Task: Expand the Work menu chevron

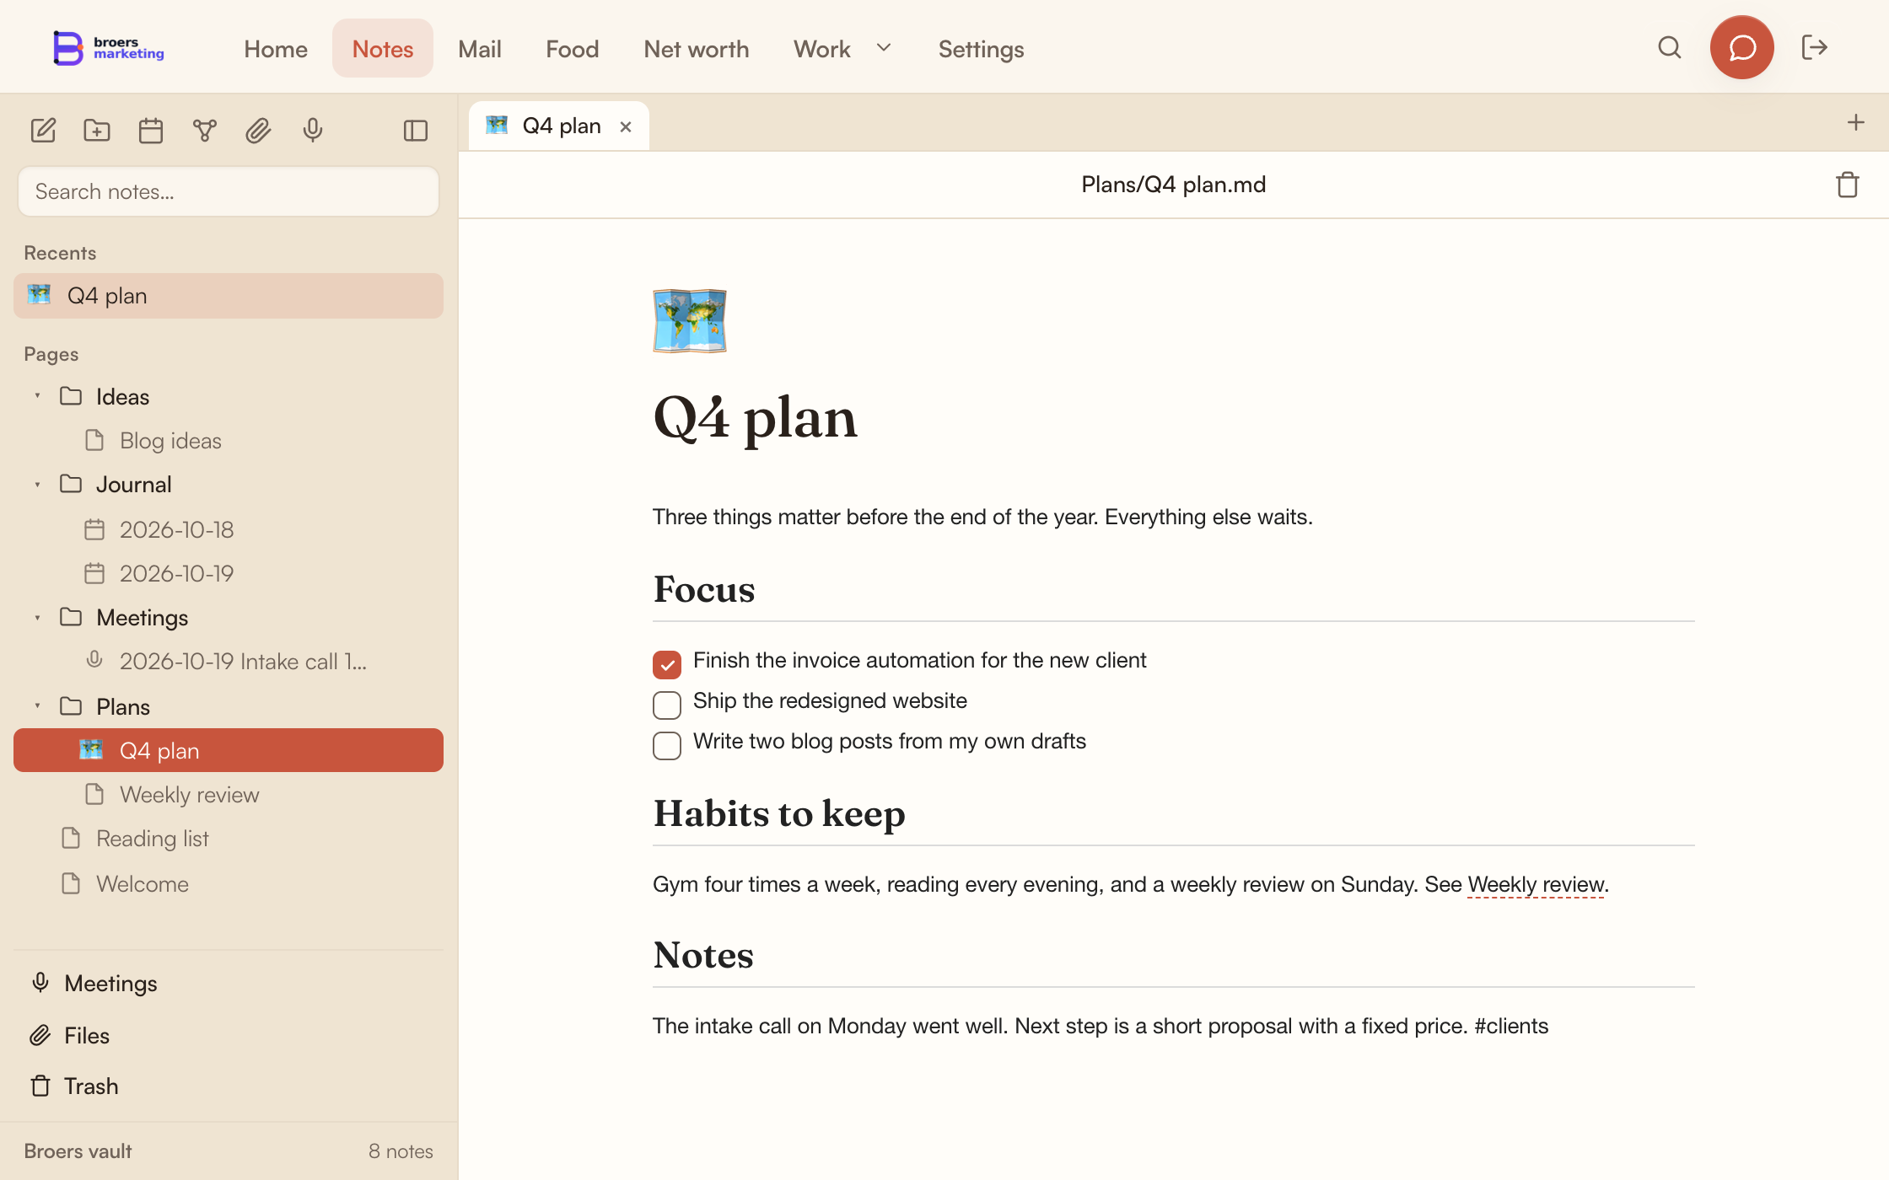Action: (884, 48)
